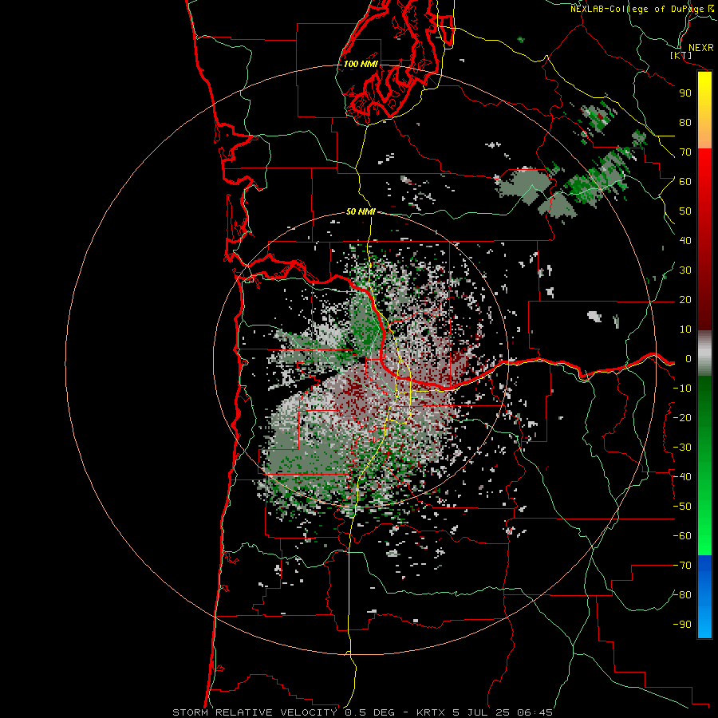The height and width of the screenshot is (718, 718).
Task: Pick the gray zero-velocity segment of color bar
Action: (x=704, y=353)
